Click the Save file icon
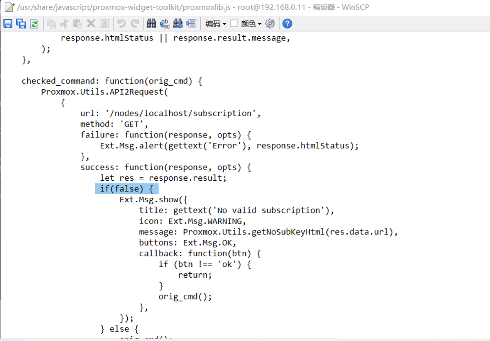490x341 pixels. [x=8, y=24]
